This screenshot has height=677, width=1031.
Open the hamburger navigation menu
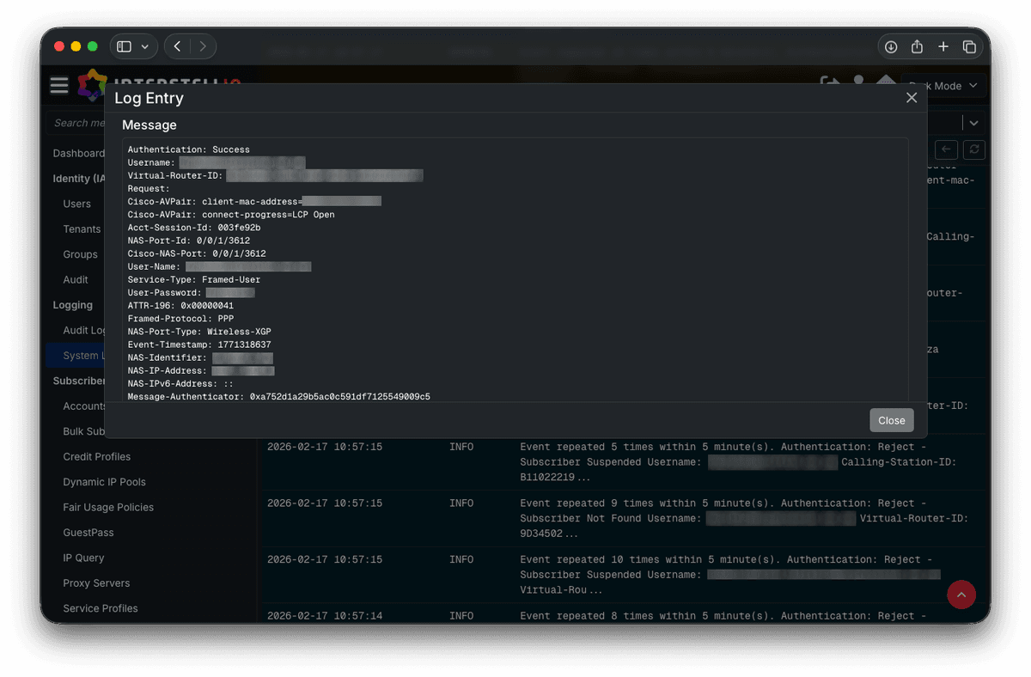pos(58,85)
